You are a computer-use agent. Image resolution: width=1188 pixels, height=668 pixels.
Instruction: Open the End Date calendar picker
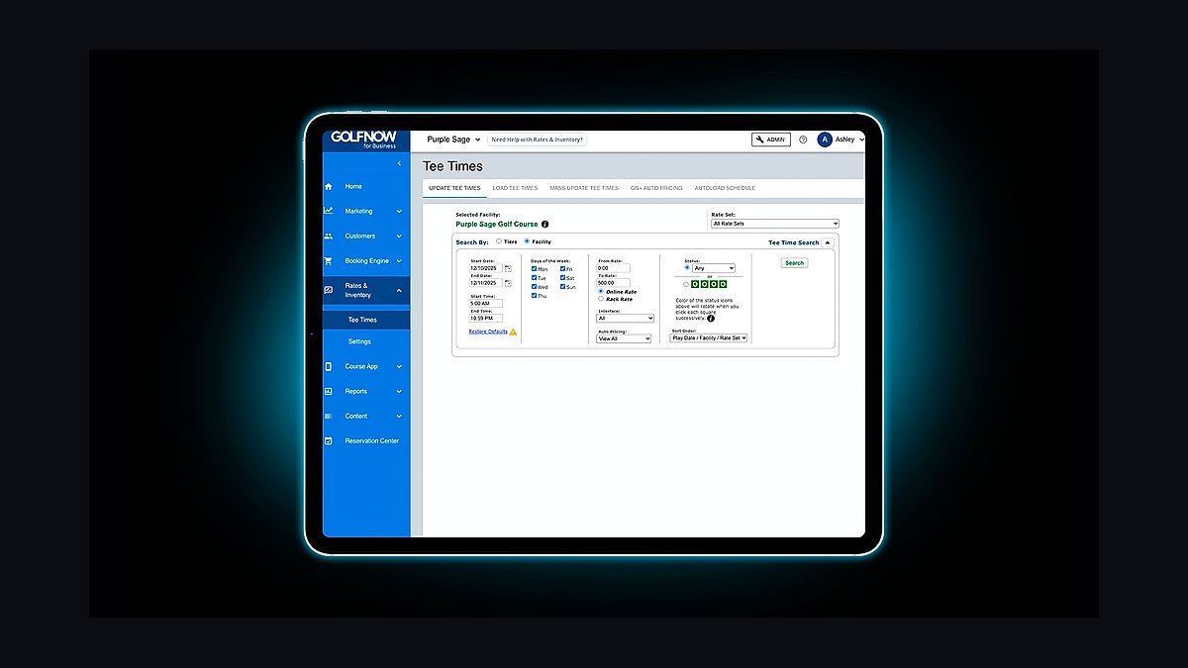508,283
